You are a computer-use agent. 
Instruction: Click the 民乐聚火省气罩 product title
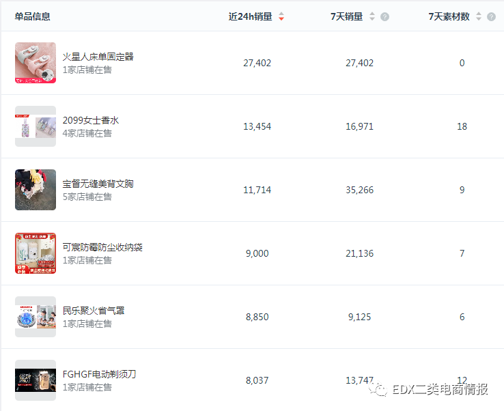94,311
